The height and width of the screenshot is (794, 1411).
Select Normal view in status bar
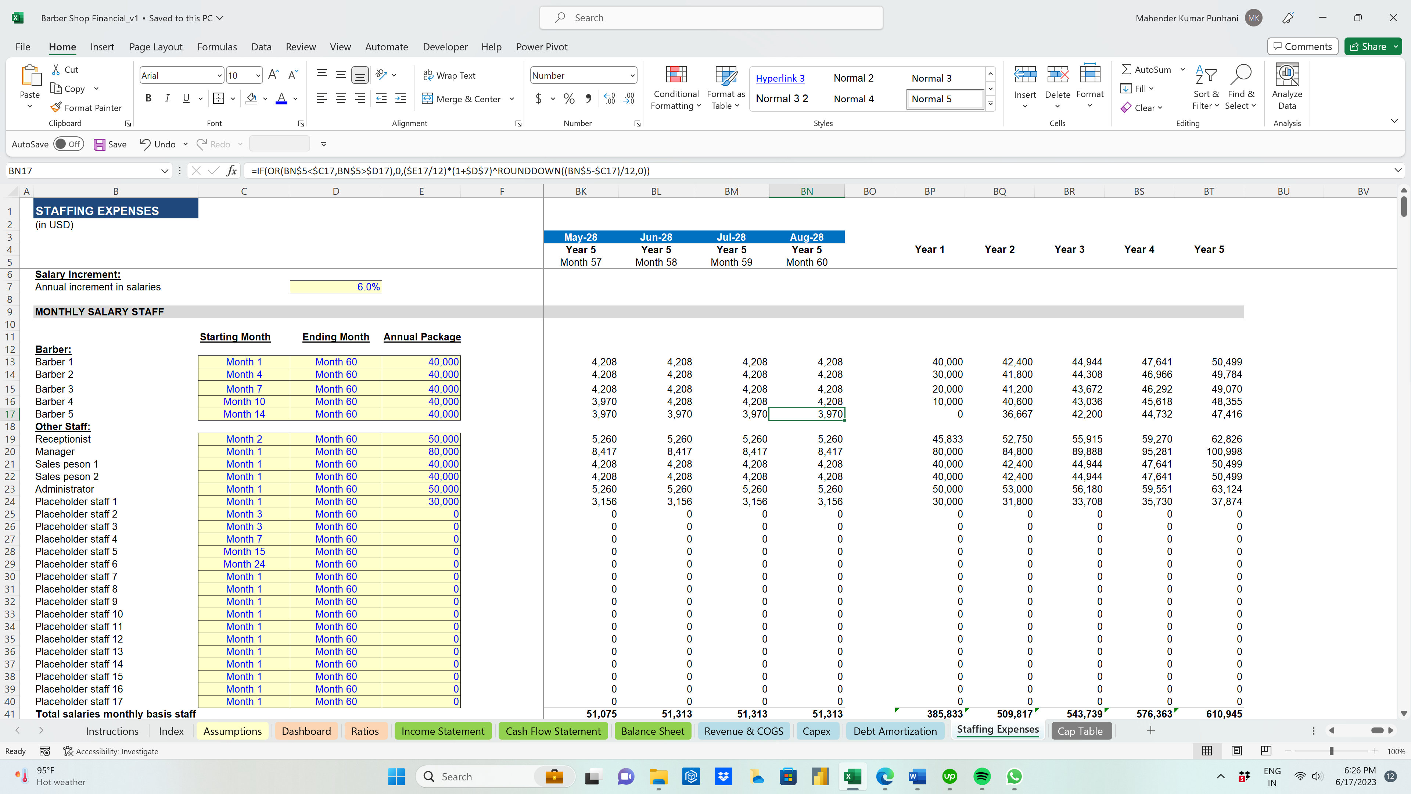click(x=1207, y=751)
